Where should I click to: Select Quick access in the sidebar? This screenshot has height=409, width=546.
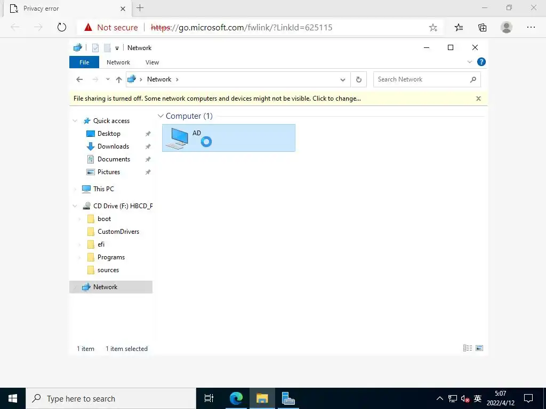(111, 121)
